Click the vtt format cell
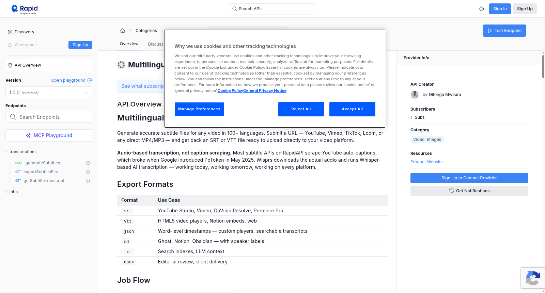Image resolution: width=545 pixels, height=293 pixels. click(x=128, y=221)
